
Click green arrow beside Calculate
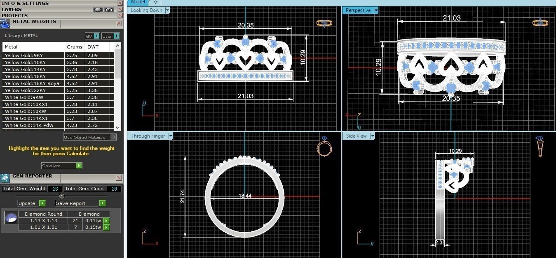coord(79,166)
